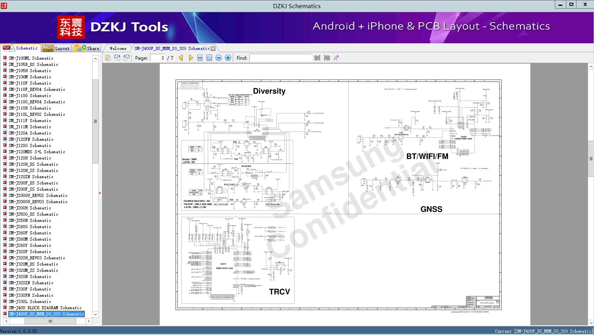Image resolution: width=594 pixels, height=335 pixels.
Task: Click PDF icon beside SM-J330L Schematic
Action: (x=5, y=301)
